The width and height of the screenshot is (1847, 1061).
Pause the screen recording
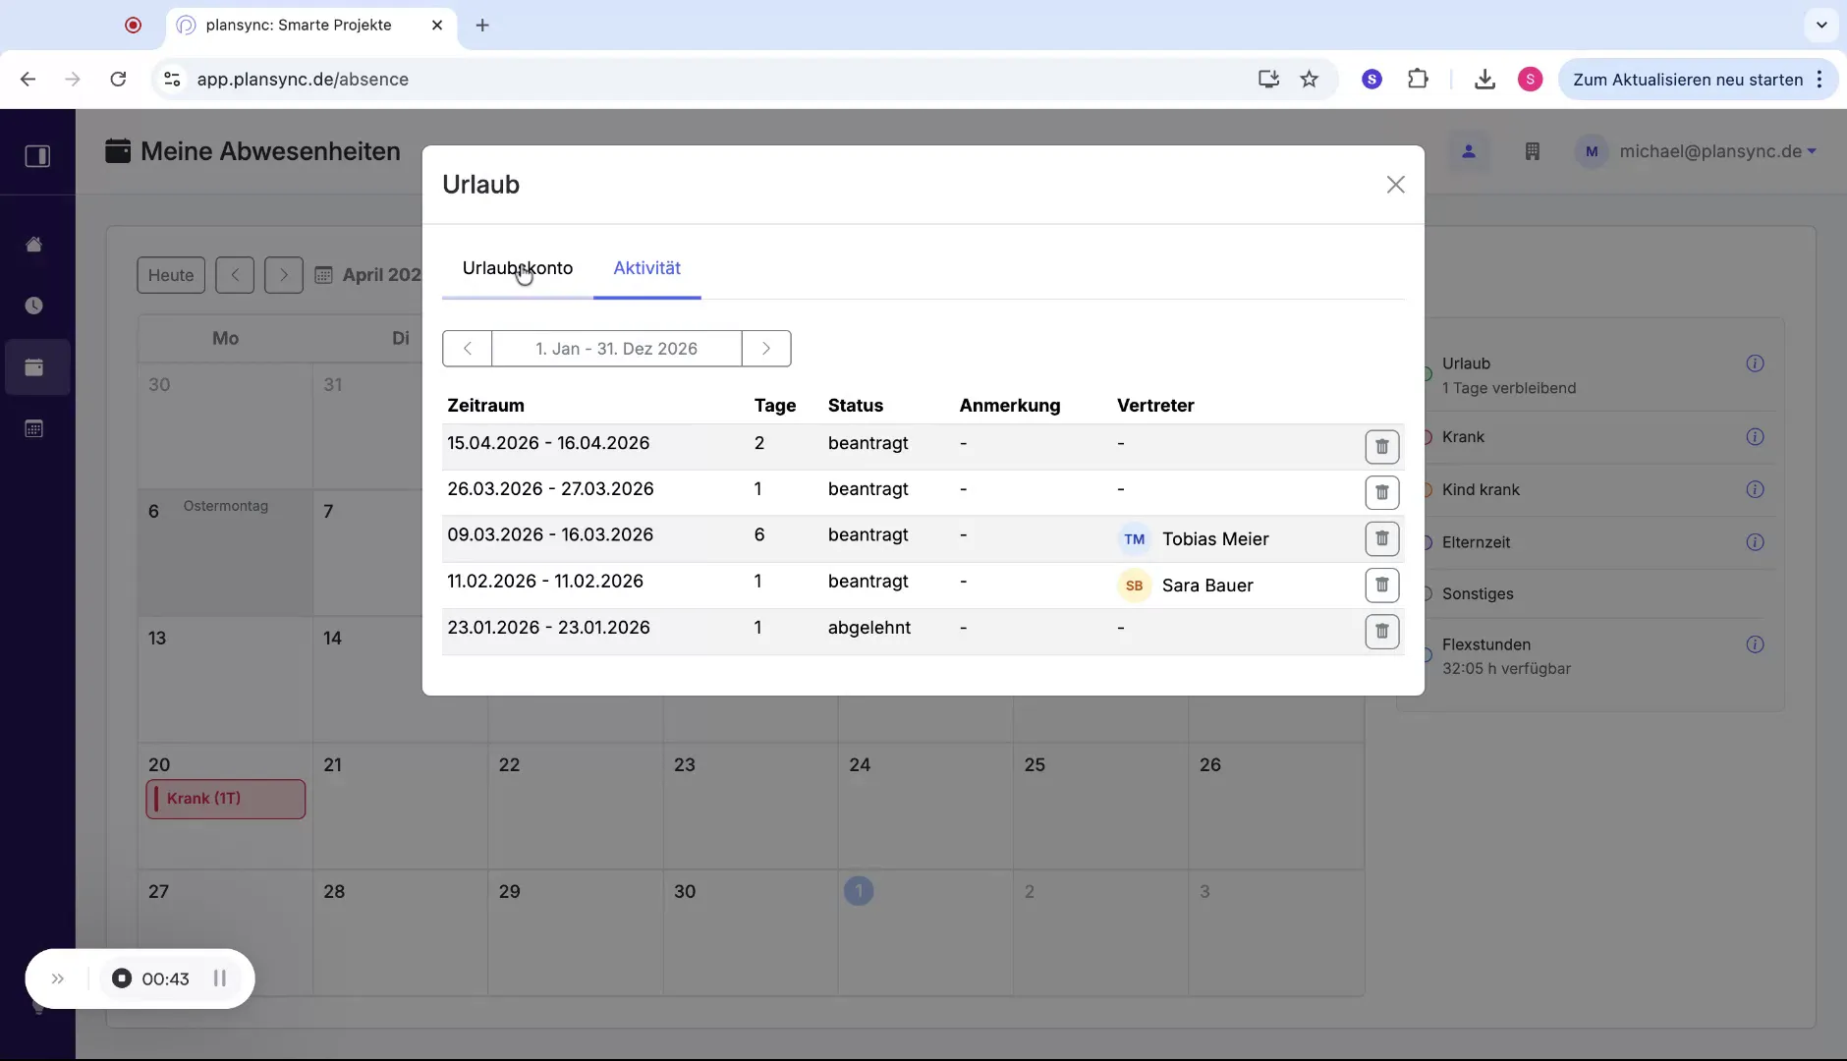point(220,978)
